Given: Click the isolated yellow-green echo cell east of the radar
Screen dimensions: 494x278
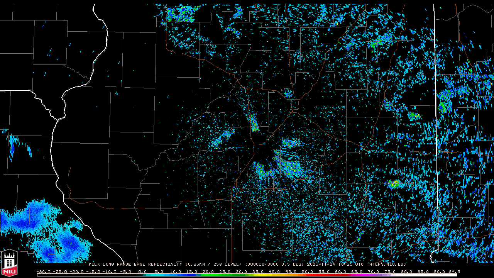Looking at the screenshot, I should [394, 184].
